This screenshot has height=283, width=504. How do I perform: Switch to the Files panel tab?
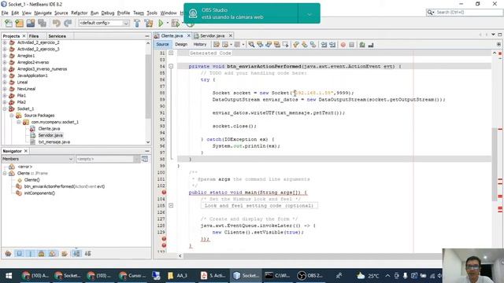coord(34,36)
